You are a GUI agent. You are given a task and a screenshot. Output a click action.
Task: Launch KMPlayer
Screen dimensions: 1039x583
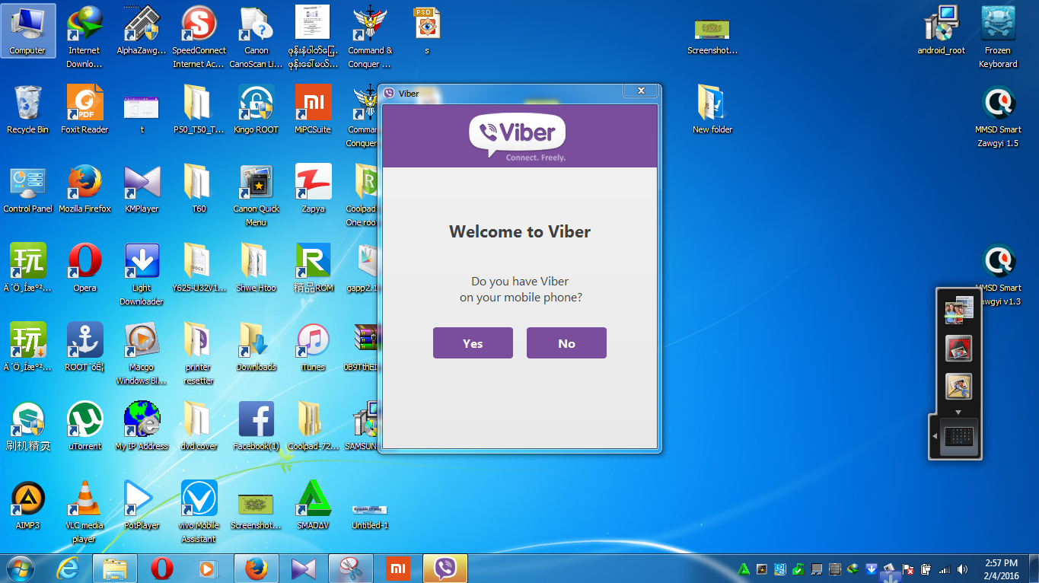pos(142,183)
